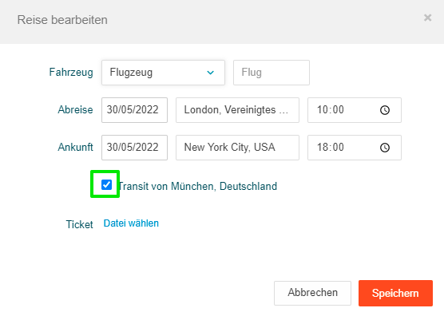This screenshot has width=444, height=312.
Task: Click the 10:00 departure time field
Action: 355,110
